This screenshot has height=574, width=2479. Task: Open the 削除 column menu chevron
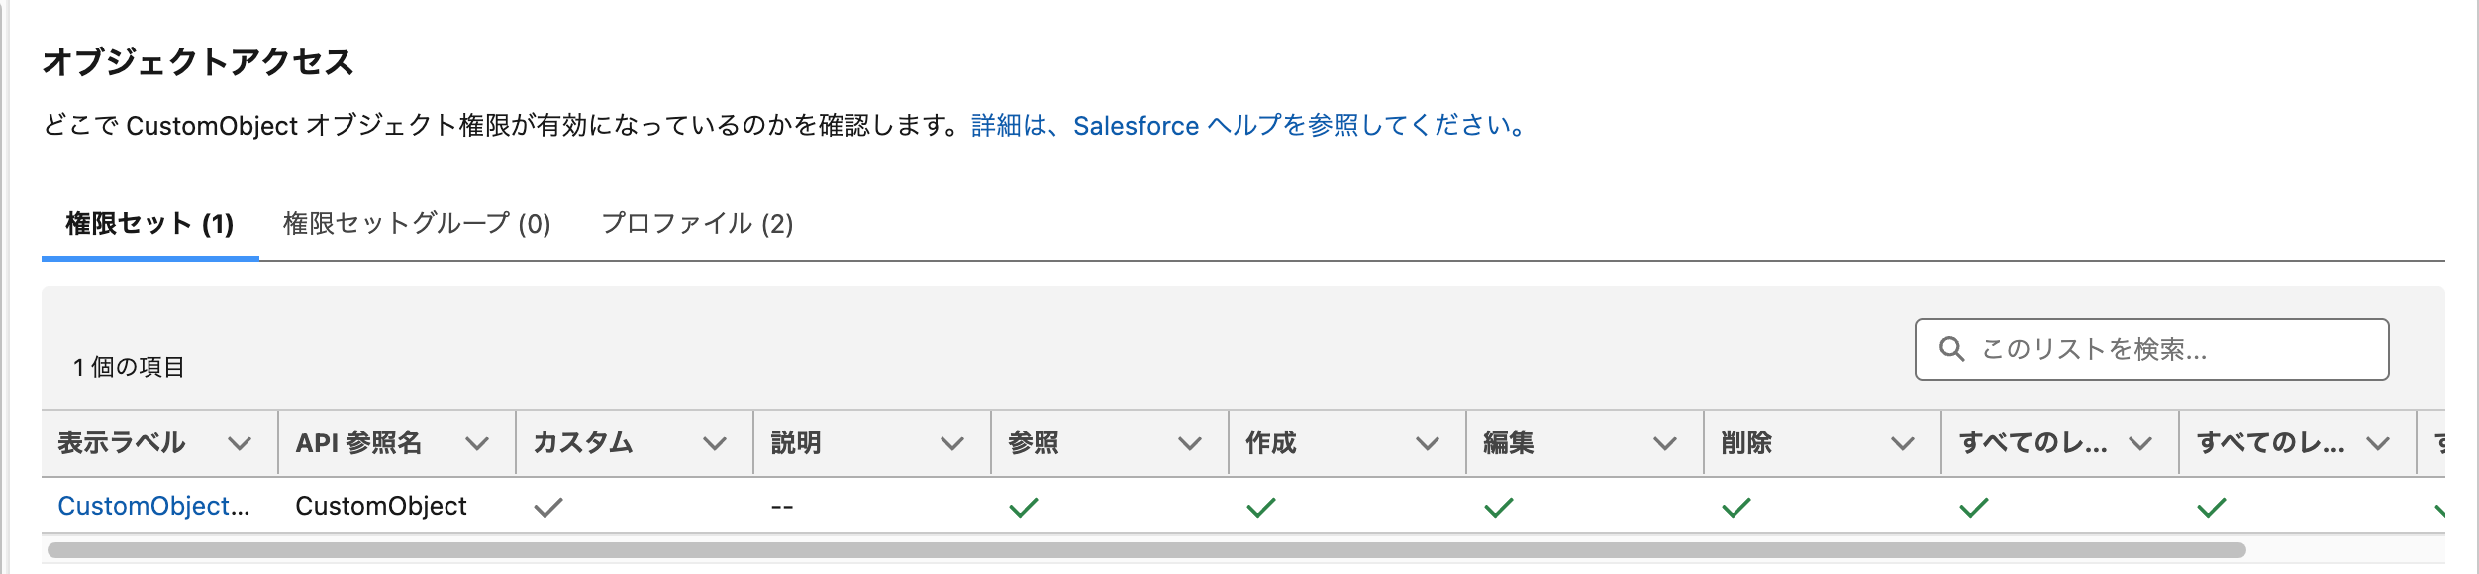point(1902,444)
